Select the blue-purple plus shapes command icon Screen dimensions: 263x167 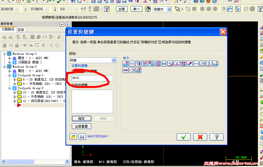click(x=190, y=64)
